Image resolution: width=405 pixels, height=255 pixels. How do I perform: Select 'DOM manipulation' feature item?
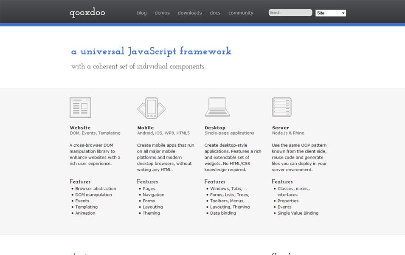coord(93,195)
